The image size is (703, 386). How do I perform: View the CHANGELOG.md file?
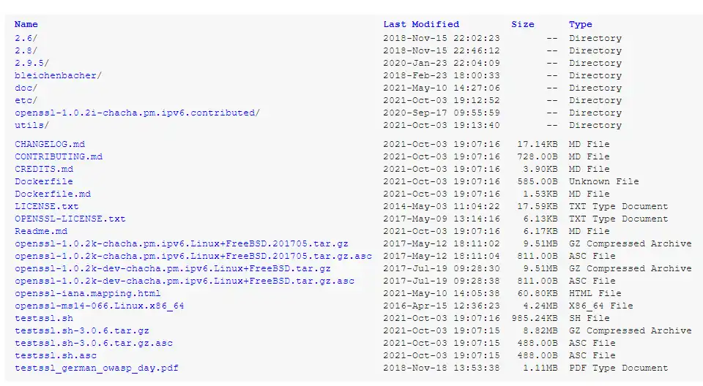pos(50,144)
